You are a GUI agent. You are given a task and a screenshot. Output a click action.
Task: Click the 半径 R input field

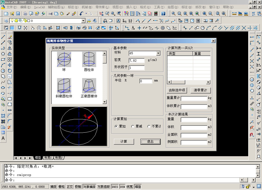point(146,81)
